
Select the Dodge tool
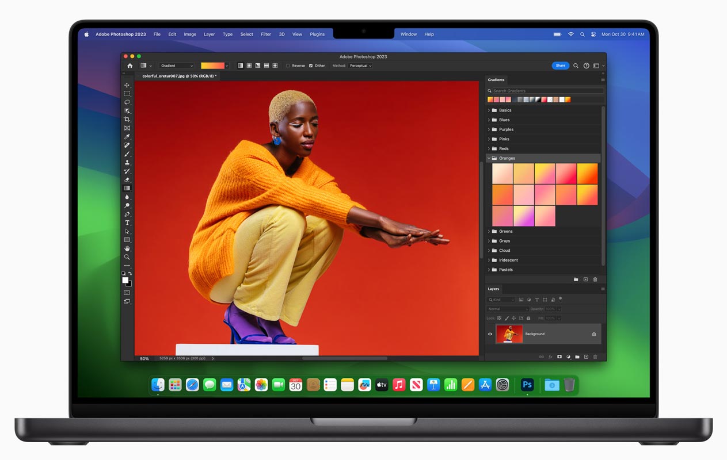pos(127,205)
